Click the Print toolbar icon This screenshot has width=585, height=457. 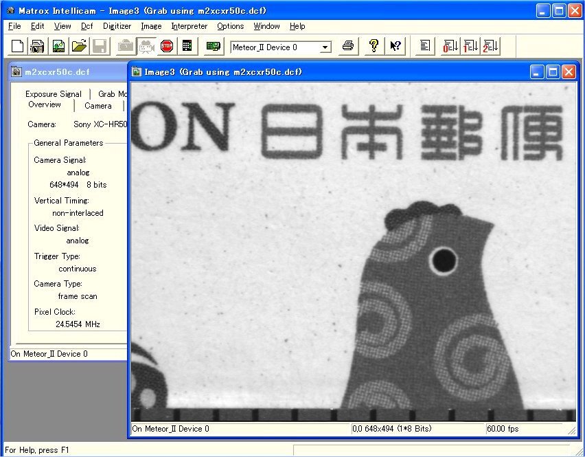click(348, 47)
